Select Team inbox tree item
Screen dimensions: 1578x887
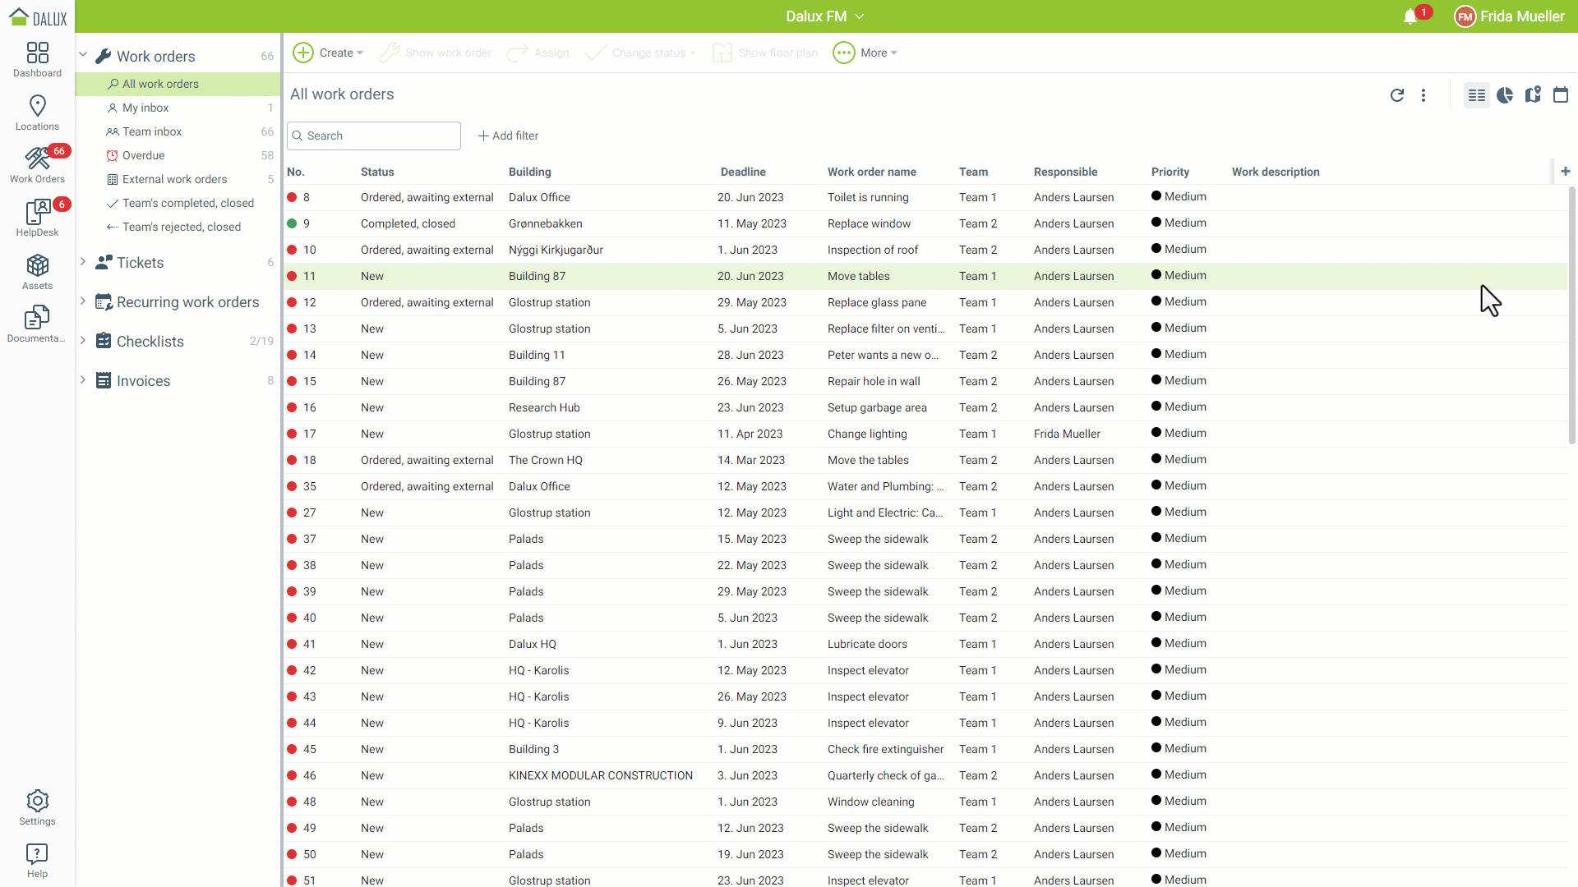[152, 131]
